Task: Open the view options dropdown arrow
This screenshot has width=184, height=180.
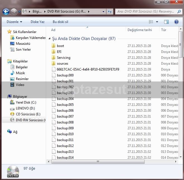Action: 157,22
